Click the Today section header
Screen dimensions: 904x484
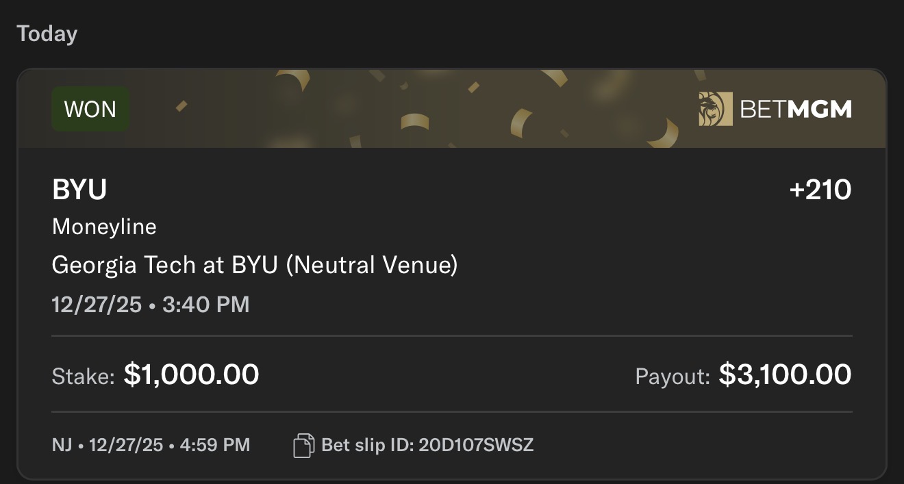[x=47, y=34]
